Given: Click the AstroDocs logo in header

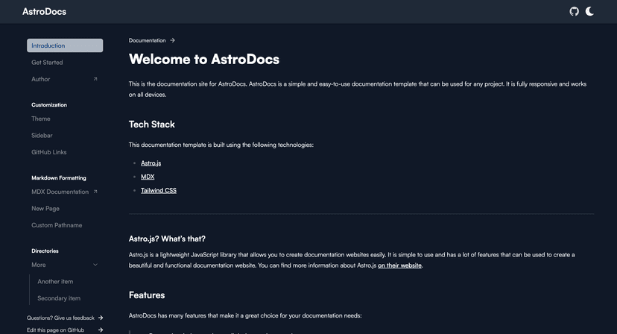Looking at the screenshot, I should click(x=44, y=12).
